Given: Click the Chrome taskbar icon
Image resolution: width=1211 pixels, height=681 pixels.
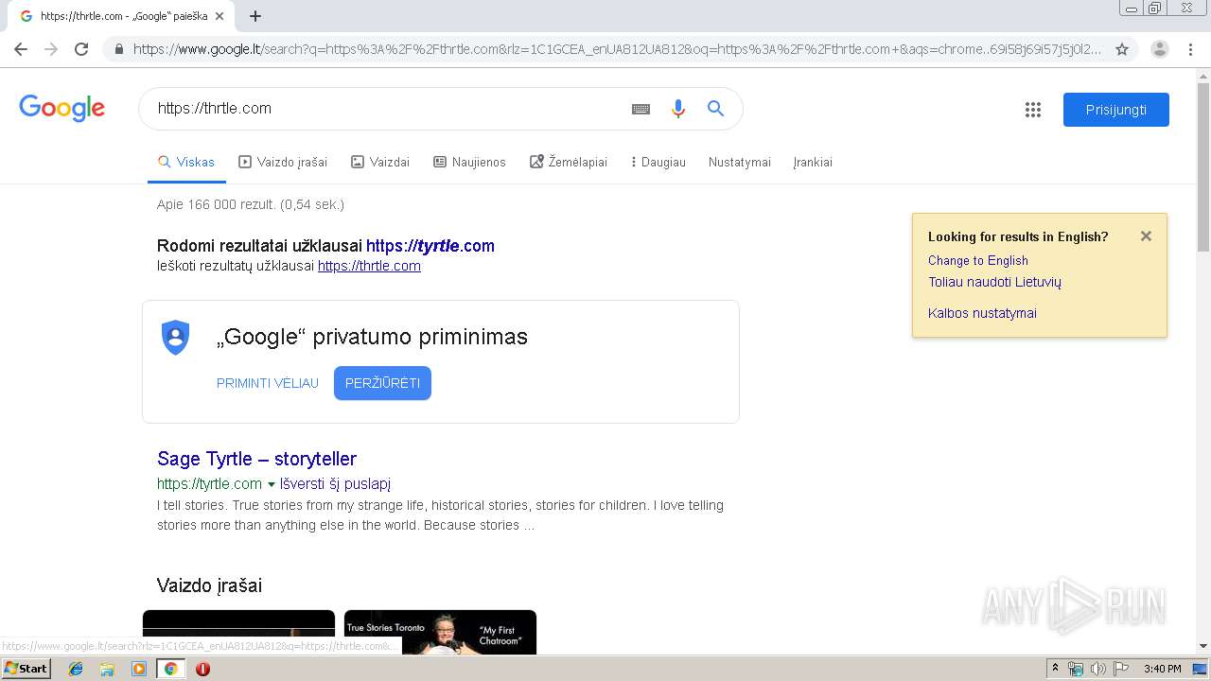Looking at the screenshot, I should [x=170, y=669].
